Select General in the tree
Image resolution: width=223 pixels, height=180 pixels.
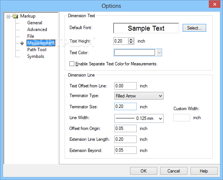click(x=35, y=23)
